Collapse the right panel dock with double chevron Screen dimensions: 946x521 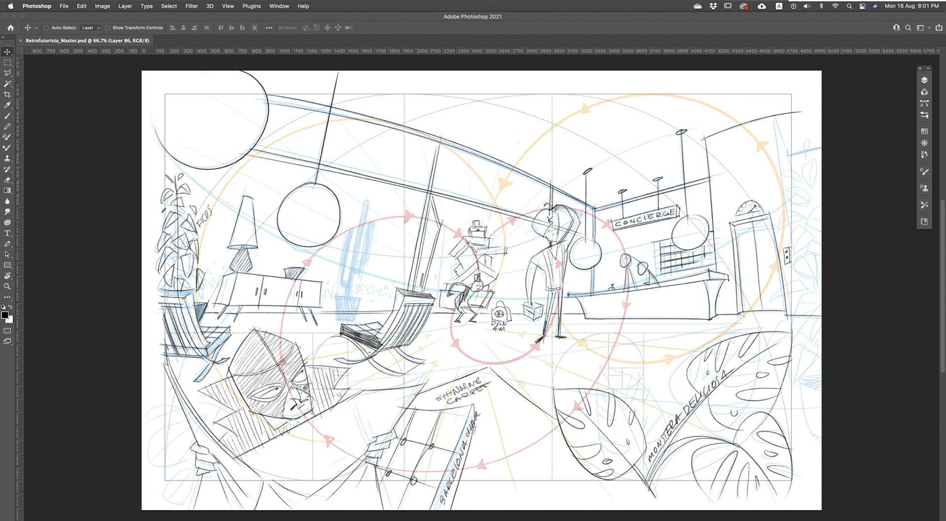928,68
